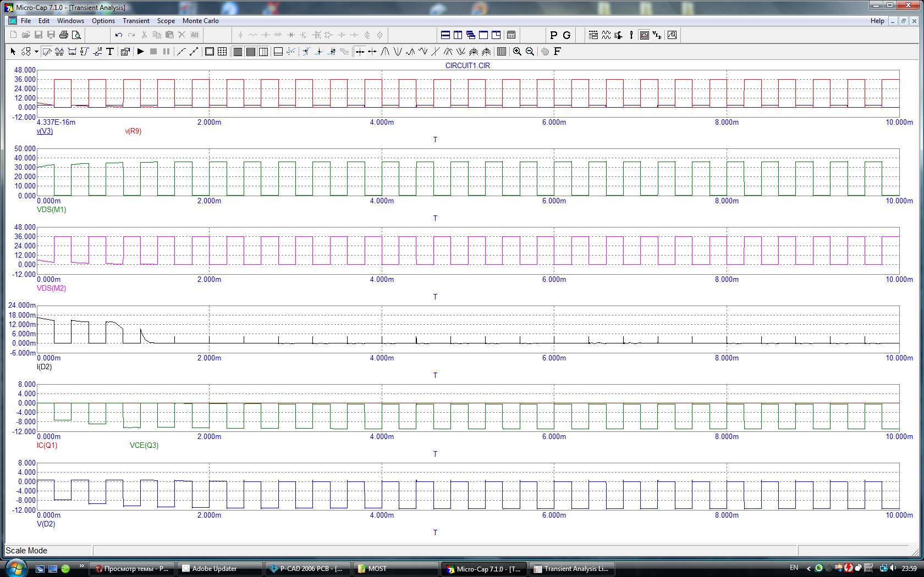This screenshot has height=577, width=924.
Task: Open the Monte Carlo menu
Action: pyautogui.click(x=200, y=21)
